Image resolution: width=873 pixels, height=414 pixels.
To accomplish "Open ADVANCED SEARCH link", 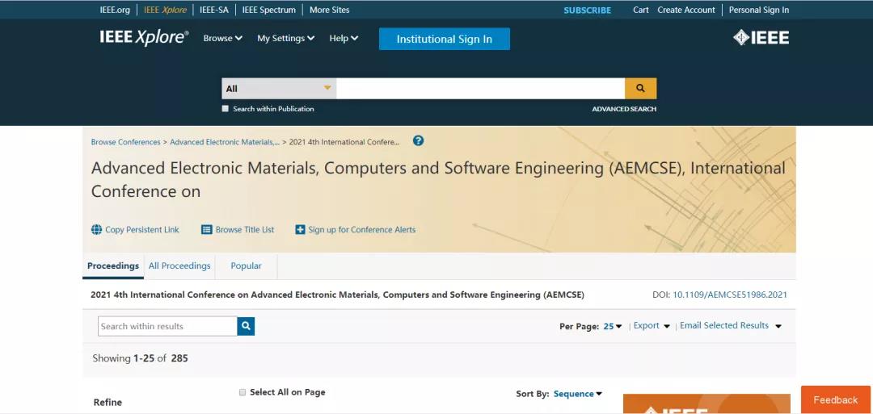I will coord(624,109).
